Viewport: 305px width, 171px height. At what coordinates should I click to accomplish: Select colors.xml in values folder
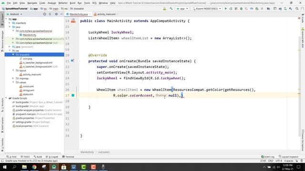tap(28, 86)
